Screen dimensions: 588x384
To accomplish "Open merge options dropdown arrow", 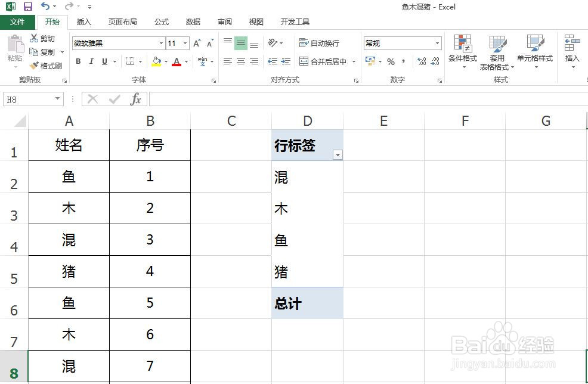I will click(354, 61).
